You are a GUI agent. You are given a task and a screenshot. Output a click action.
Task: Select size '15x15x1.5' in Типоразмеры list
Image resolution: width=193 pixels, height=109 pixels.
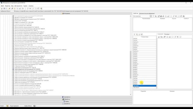click(145, 42)
